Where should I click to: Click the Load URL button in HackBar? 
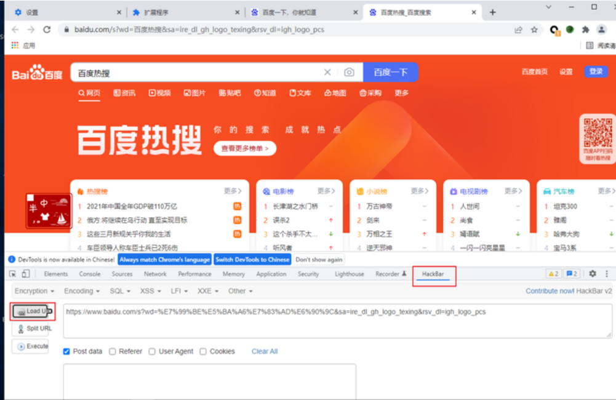tap(31, 311)
